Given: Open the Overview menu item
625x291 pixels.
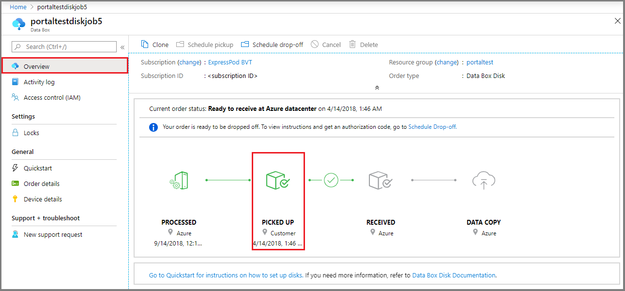Looking at the screenshot, I should [x=65, y=66].
